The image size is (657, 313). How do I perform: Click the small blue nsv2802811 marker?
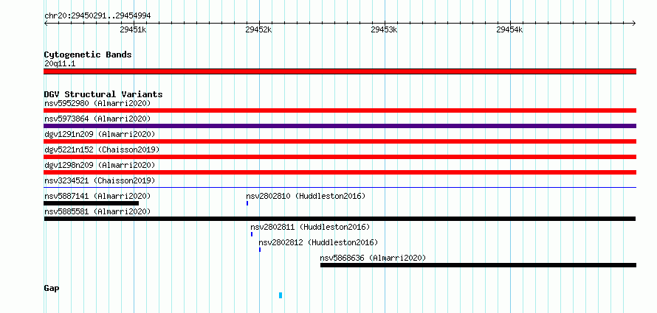point(252,234)
